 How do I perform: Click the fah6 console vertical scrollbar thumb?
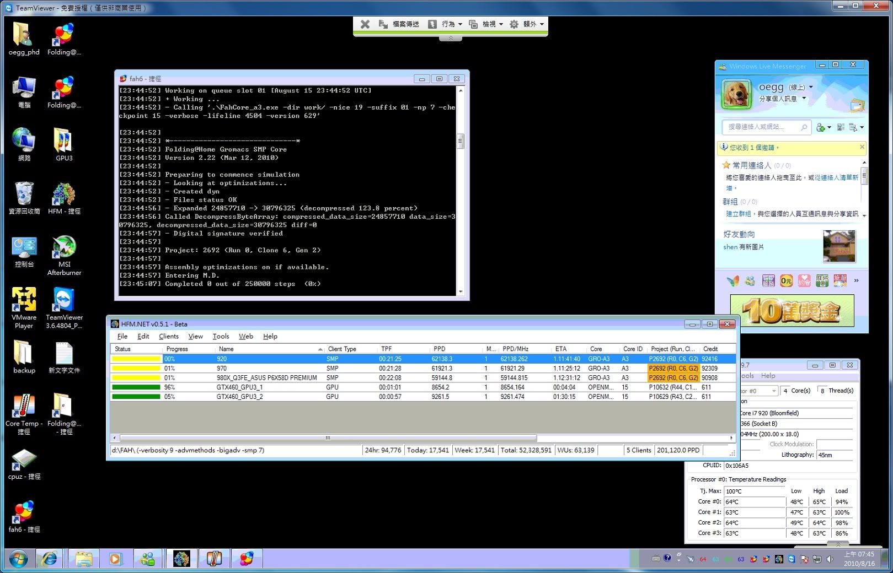[460, 142]
